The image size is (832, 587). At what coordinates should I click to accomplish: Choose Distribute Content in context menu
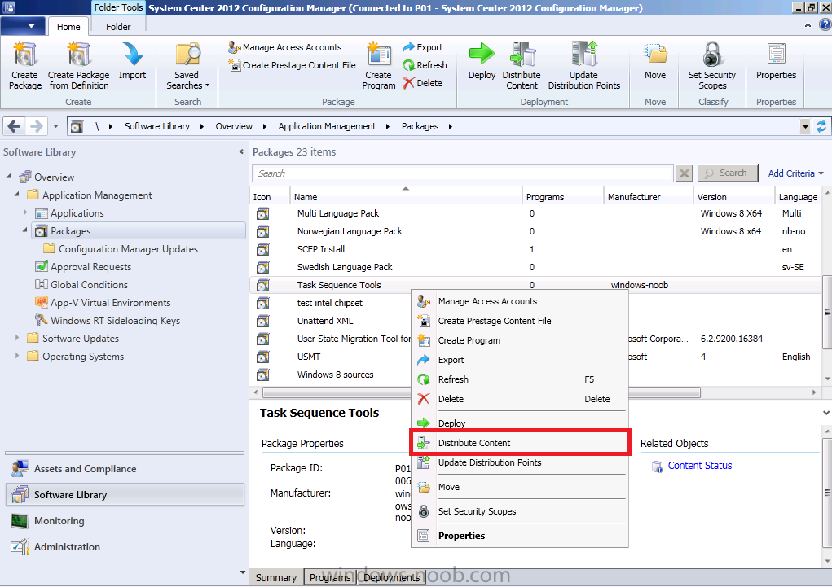pyautogui.click(x=520, y=443)
